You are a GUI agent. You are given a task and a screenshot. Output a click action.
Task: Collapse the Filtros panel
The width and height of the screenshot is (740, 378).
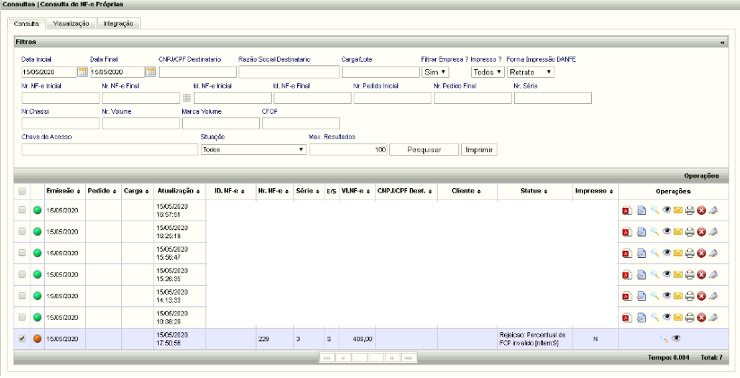(723, 42)
